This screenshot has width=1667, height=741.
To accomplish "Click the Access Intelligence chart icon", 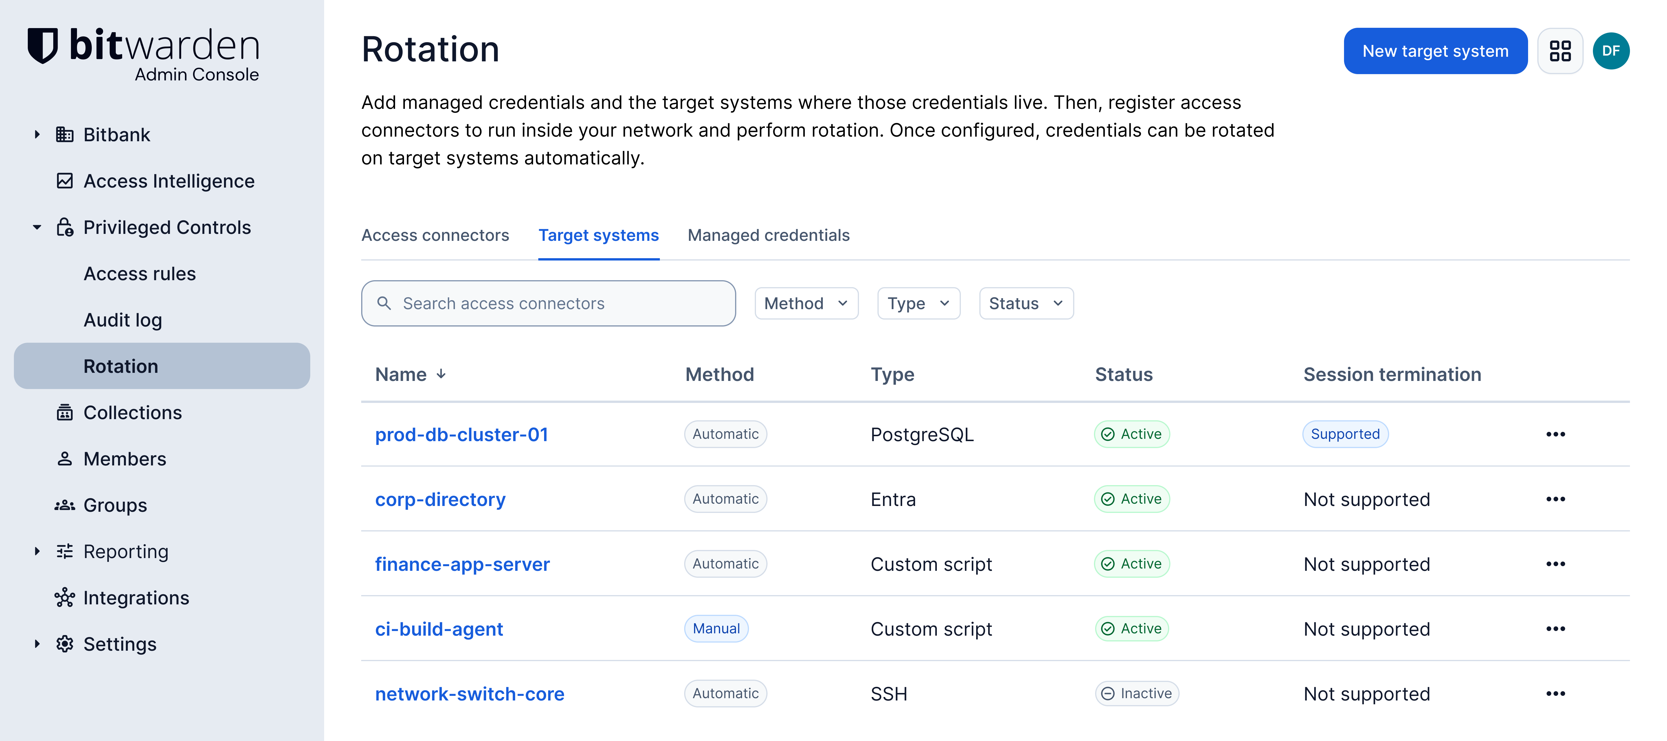I will (x=65, y=181).
